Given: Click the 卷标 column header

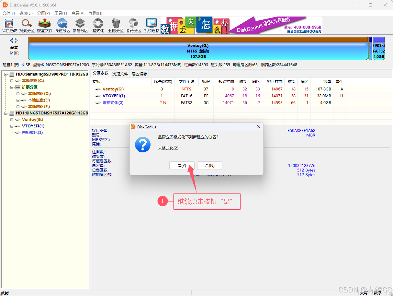Looking at the screenshot, I should click(121, 82).
